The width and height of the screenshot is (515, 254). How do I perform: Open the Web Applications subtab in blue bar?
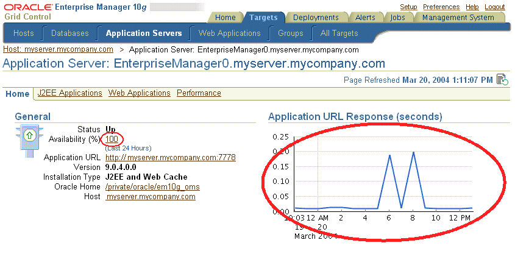229,33
